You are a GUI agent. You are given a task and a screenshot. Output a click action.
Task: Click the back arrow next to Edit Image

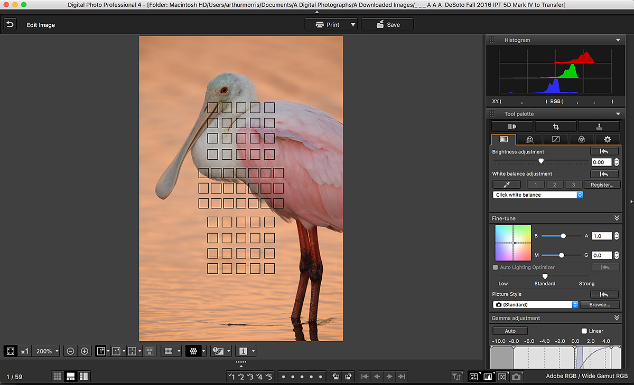coord(11,24)
